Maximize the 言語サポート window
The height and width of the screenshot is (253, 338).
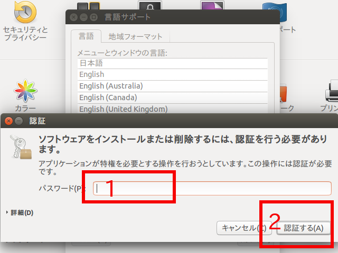pyautogui.click(x=93, y=17)
